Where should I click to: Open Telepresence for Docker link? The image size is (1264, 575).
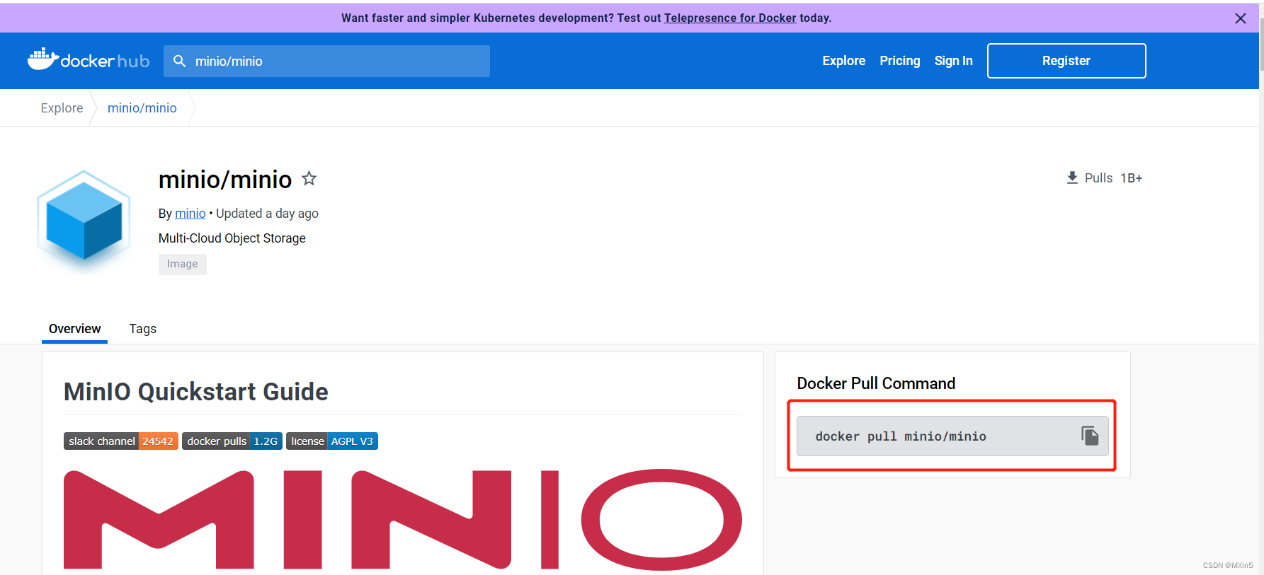pyautogui.click(x=730, y=18)
